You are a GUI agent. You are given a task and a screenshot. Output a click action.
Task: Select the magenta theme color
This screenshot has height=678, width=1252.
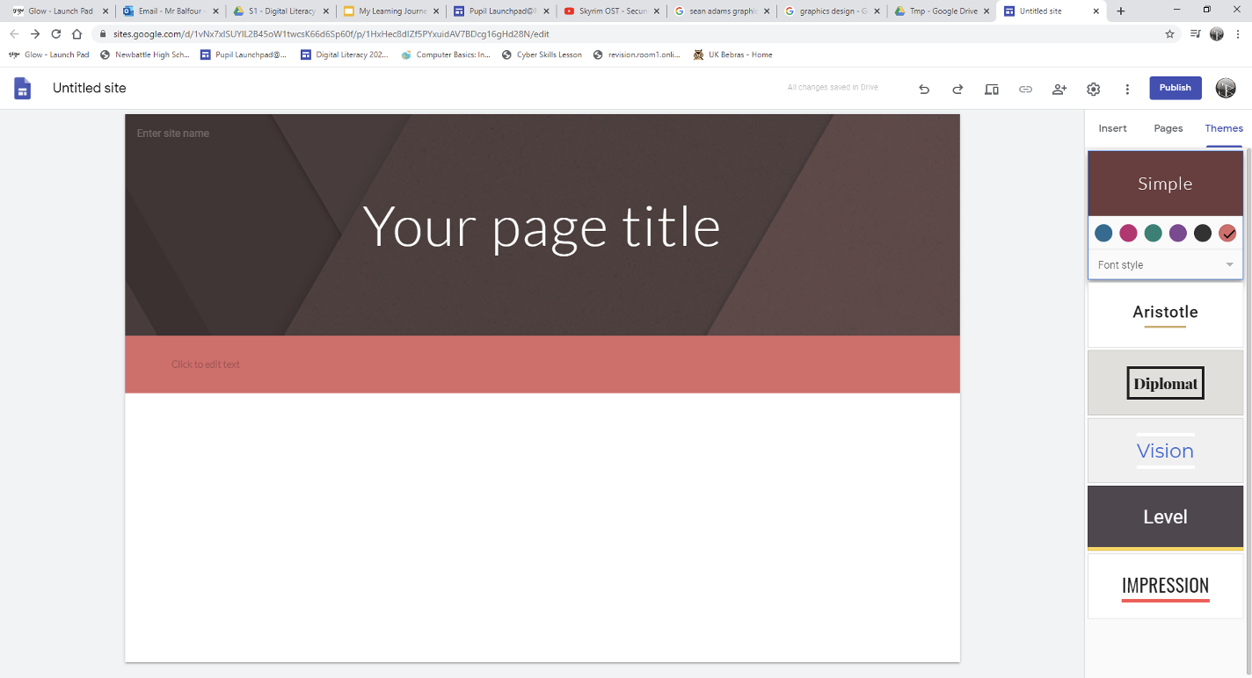[x=1128, y=233]
